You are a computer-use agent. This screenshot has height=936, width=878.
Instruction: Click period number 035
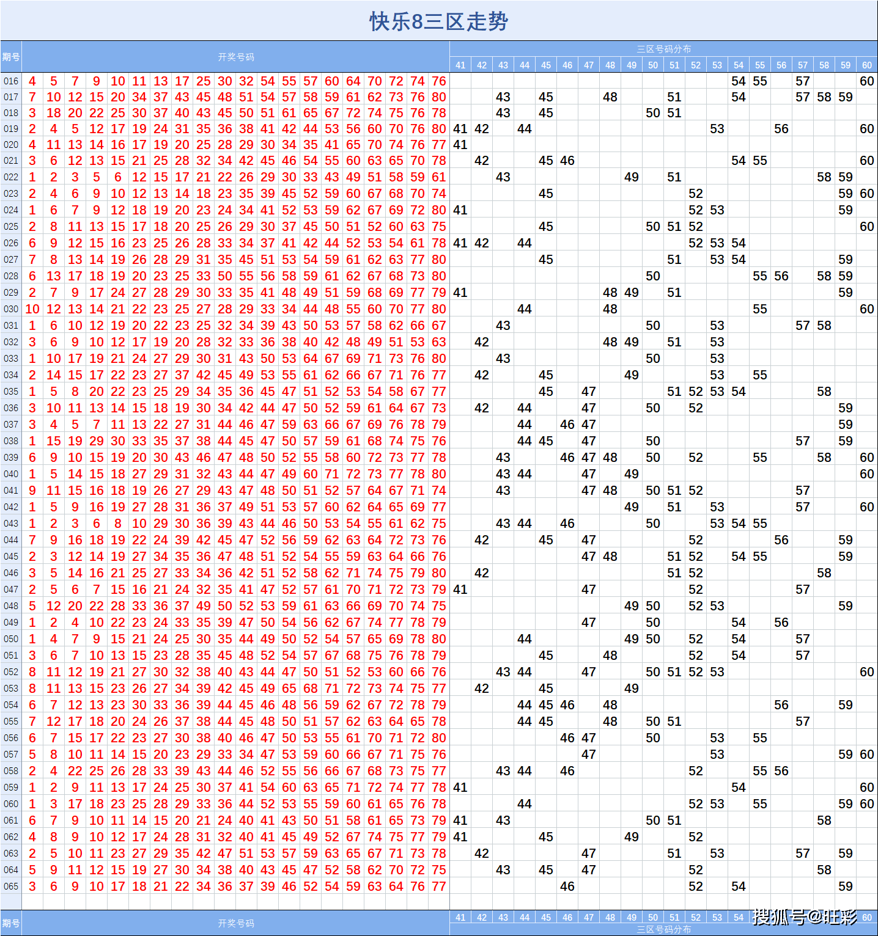(x=11, y=392)
